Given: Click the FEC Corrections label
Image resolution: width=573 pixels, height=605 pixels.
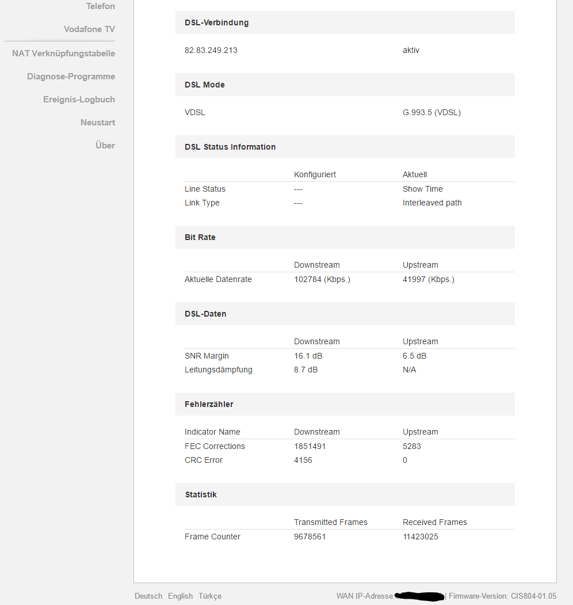Looking at the screenshot, I should pos(215,446).
